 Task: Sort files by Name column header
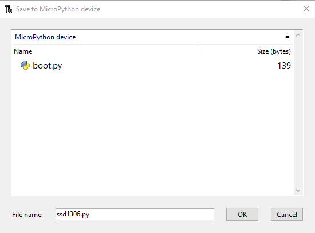[x=105, y=51]
